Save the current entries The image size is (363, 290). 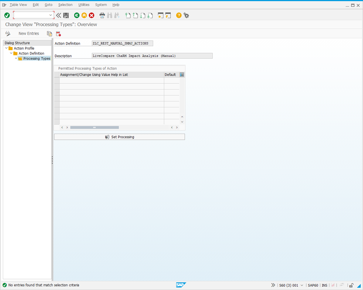[66, 15]
